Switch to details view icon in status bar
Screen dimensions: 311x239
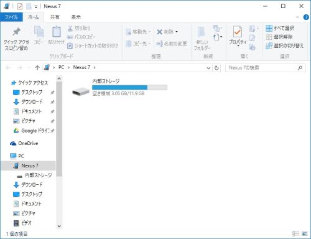click(295, 233)
